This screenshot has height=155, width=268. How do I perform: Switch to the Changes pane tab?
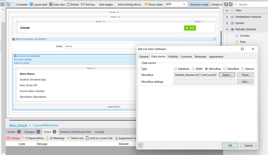tap(32, 132)
